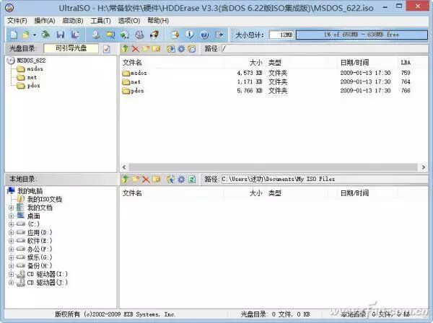The width and height of the screenshot is (433, 323).
Task: Click the disc capacity bar 1% of 650MB
Action: (362, 35)
